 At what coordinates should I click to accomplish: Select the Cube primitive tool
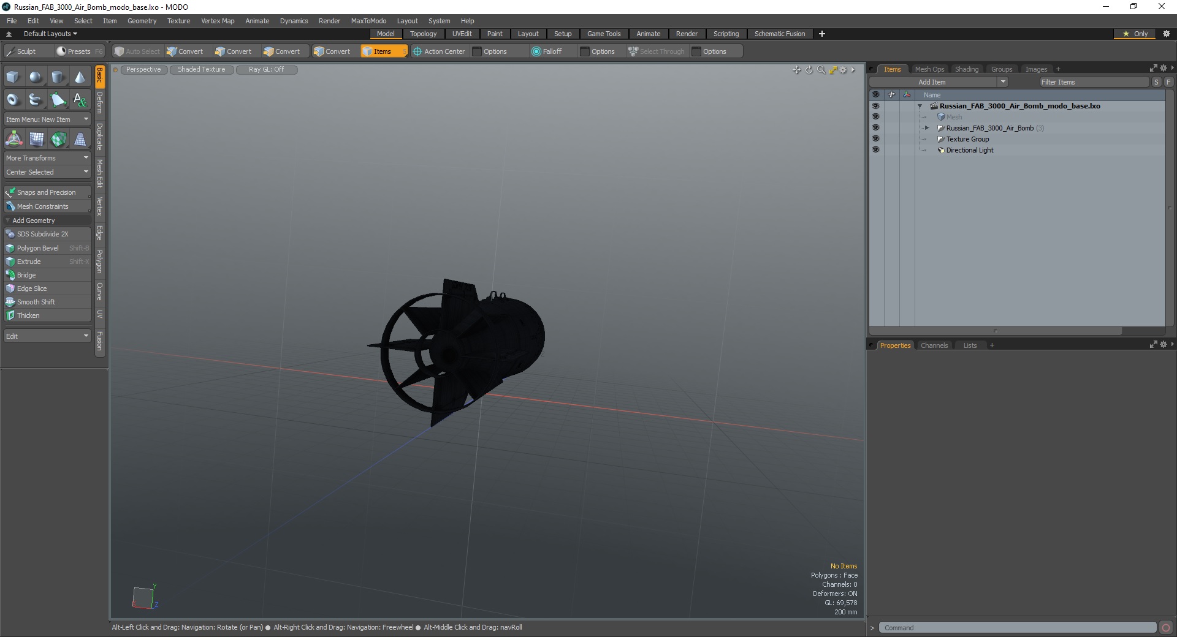pyautogui.click(x=13, y=77)
